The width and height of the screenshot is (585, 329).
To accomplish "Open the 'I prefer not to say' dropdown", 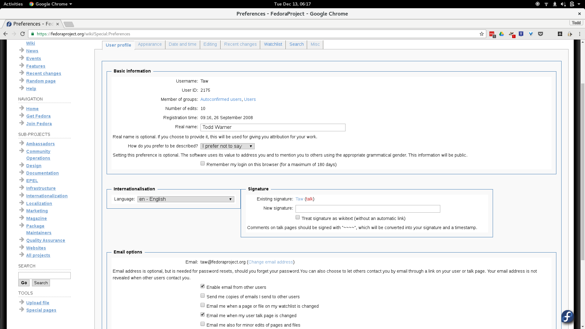I will (228, 146).
